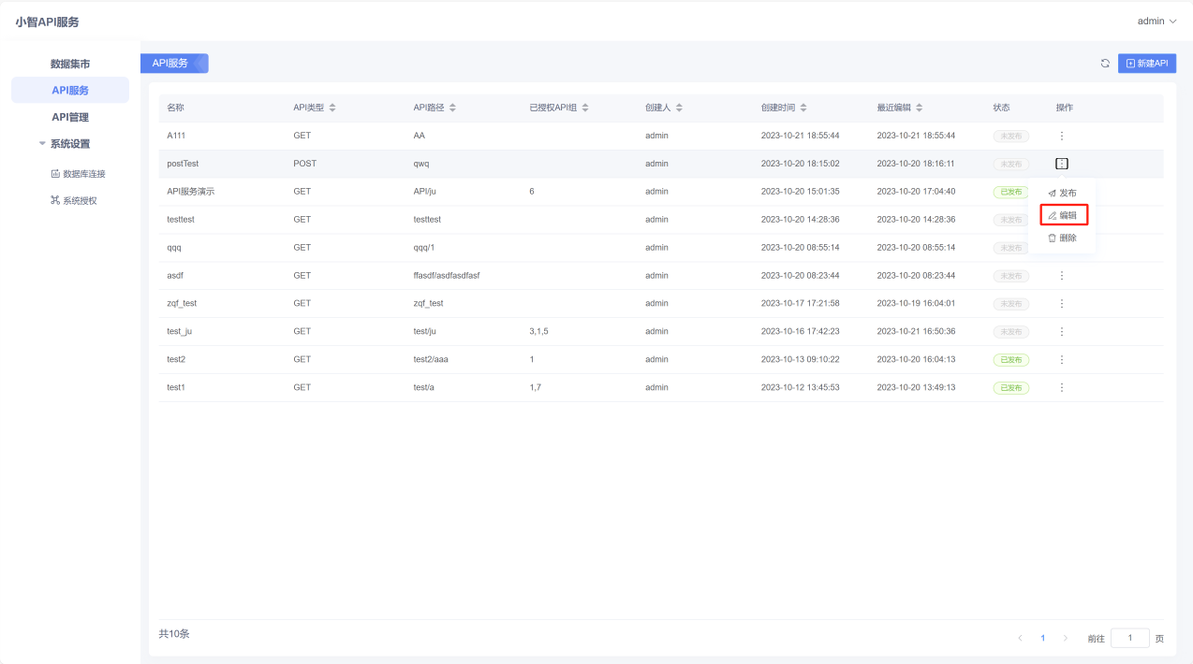Click the path cell ffasdf/asdfasdfasf
This screenshot has height=664, width=1193.
pyautogui.click(x=447, y=276)
